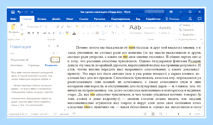The height and width of the screenshot is (125, 213).
Task: Switch to the Рецензирование tab
Action: coord(121,19)
